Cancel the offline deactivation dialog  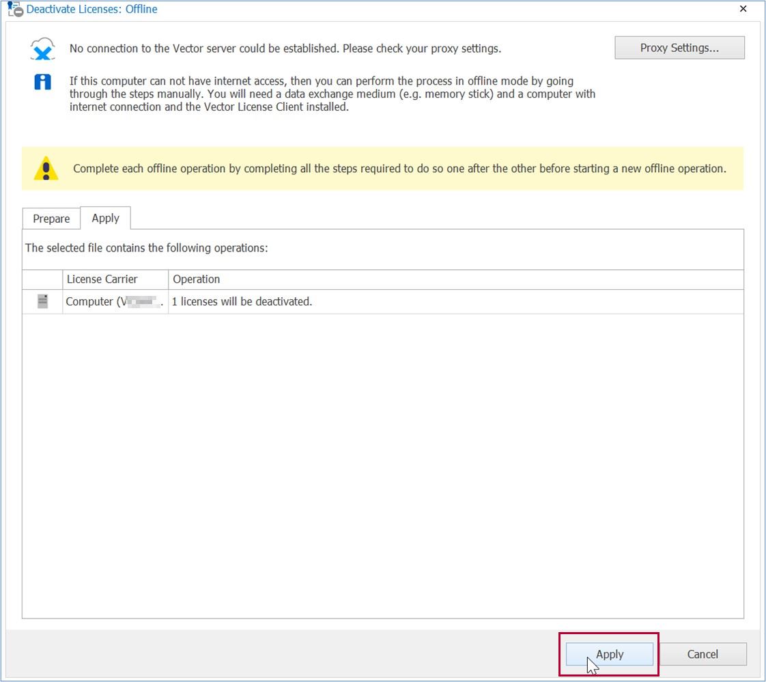(x=702, y=654)
